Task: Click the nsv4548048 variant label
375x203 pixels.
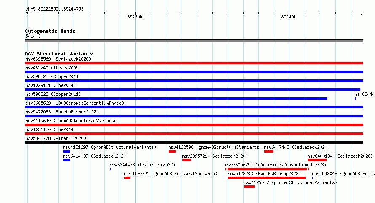Action: [343, 174]
